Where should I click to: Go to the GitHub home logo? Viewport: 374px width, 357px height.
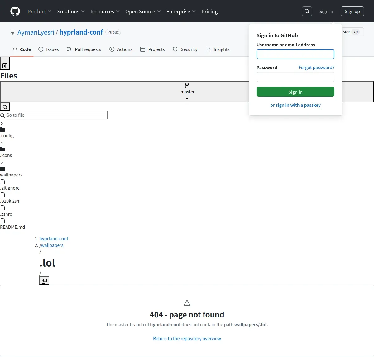pyautogui.click(x=15, y=11)
